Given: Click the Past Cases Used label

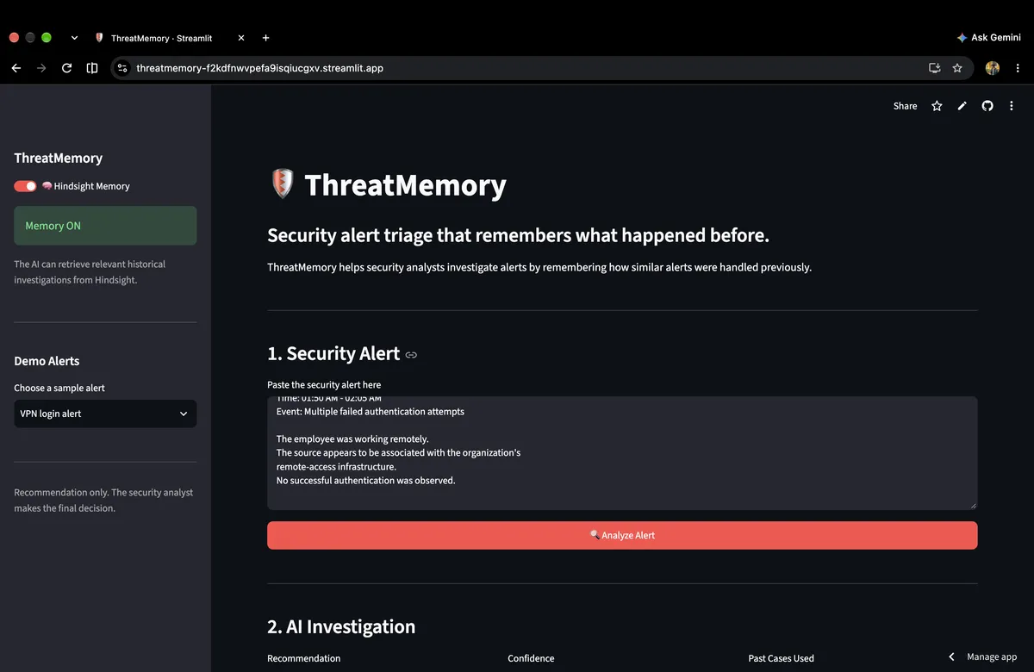Looking at the screenshot, I should (x=781, y=658).
